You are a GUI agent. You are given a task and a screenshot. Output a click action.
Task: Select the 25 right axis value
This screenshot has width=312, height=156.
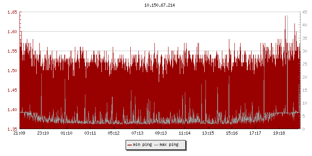[303, 64]
